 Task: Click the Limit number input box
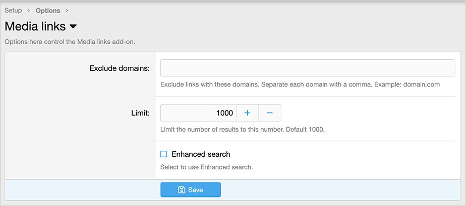198,113
